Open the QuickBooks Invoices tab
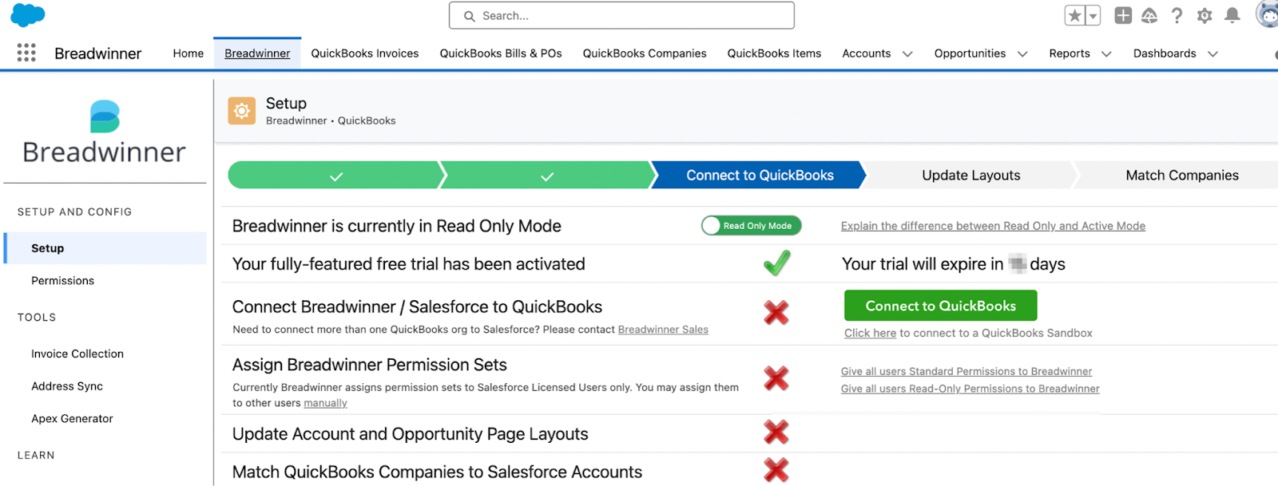 [365, 53]
